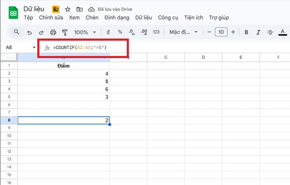Click the redo arrow
This screenshot has width=290, height=185.
(41, 32)
